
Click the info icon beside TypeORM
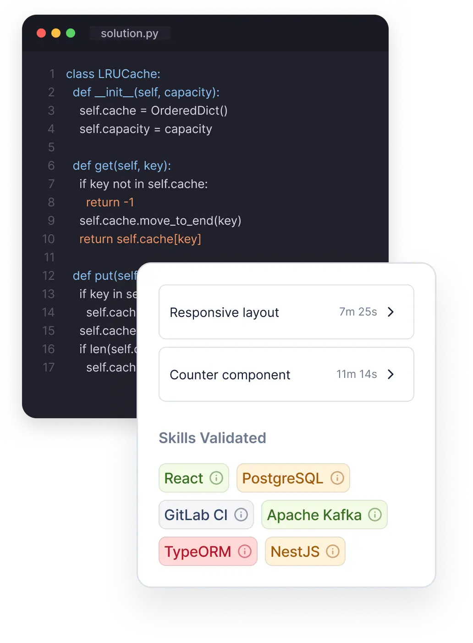(x=245, y=551)
